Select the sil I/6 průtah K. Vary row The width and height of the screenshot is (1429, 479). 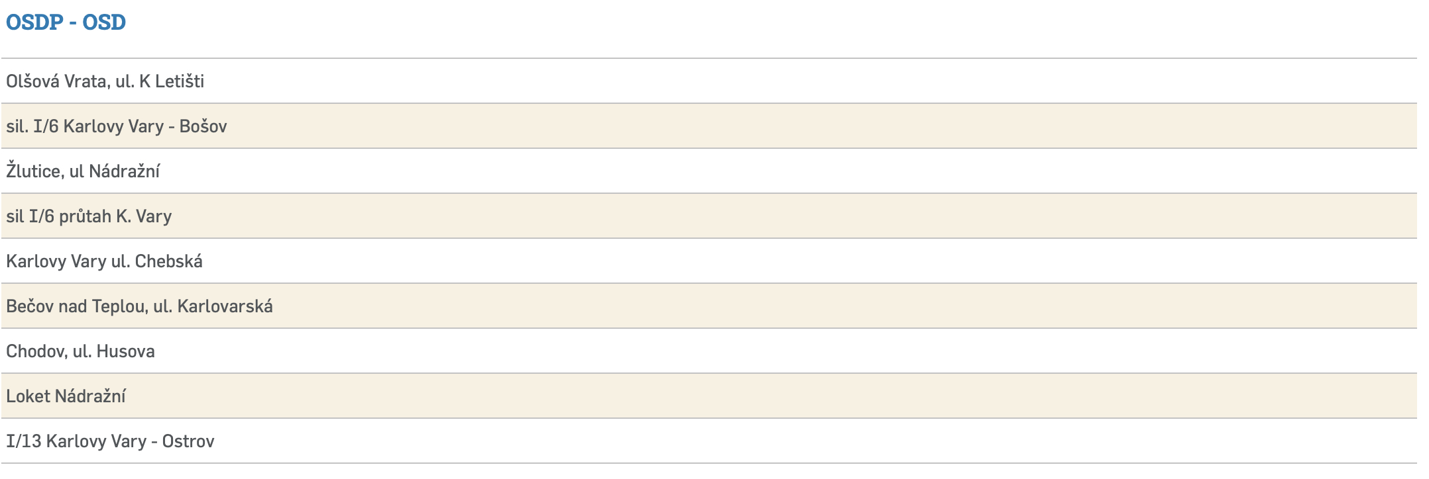click(x=89, y=216)
